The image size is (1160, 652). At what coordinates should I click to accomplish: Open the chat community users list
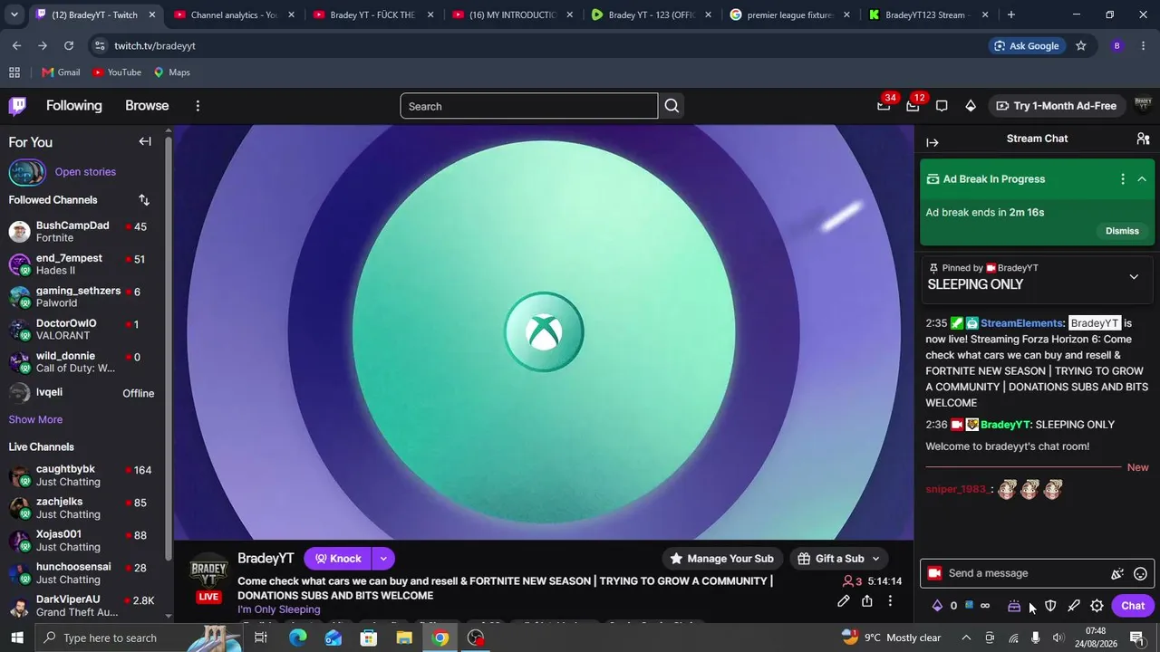(x=1143, y=139)
